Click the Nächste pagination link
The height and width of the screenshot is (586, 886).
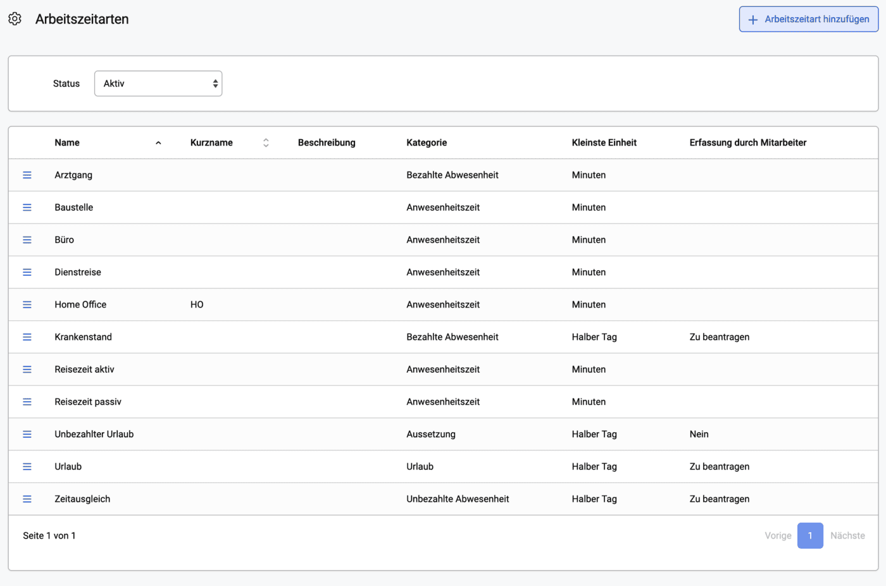(847, 535)
